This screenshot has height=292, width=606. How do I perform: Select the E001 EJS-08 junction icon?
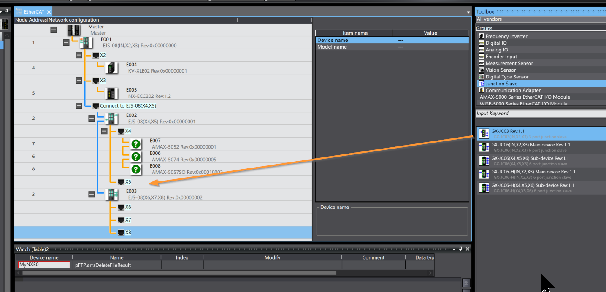(x=86, y=43)
